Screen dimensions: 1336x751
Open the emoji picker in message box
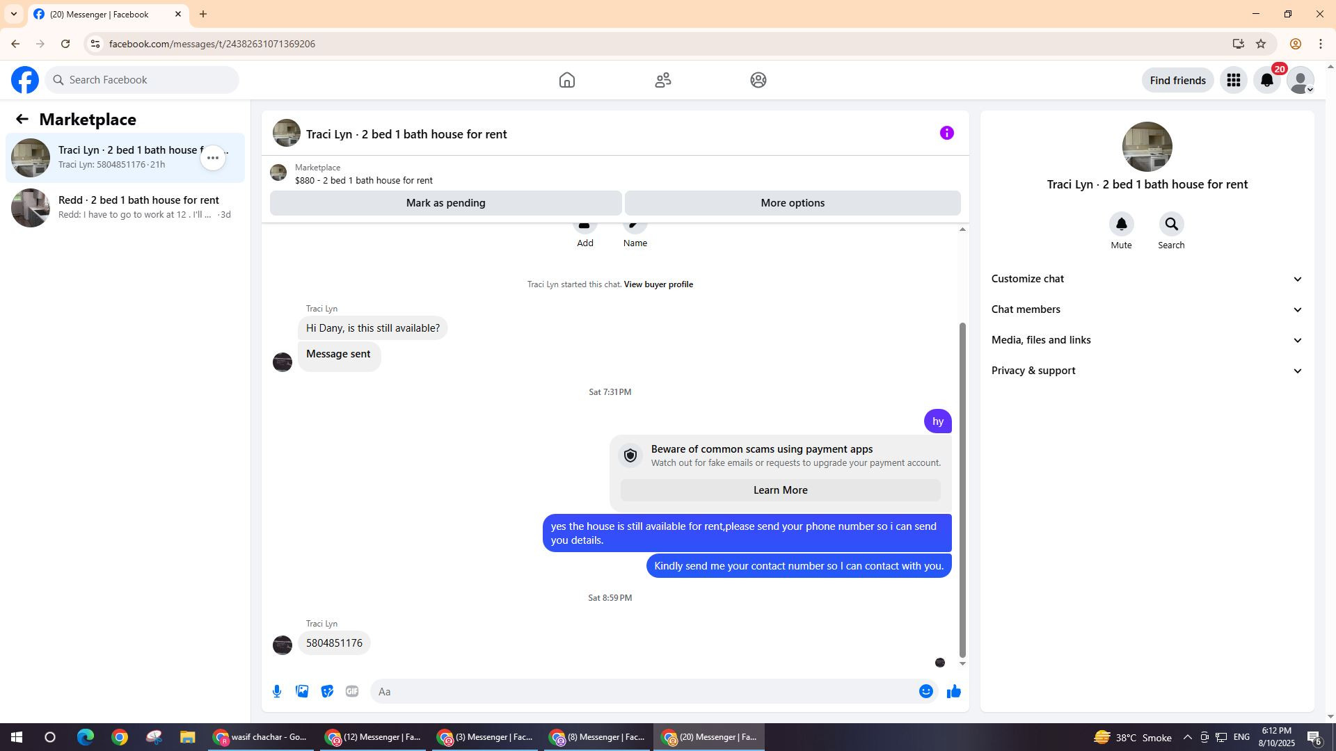[925, 691]
